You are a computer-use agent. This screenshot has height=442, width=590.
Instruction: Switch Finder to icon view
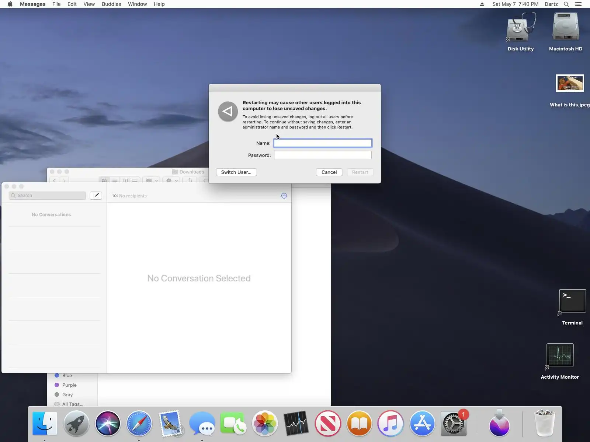[x=105, y=180]
